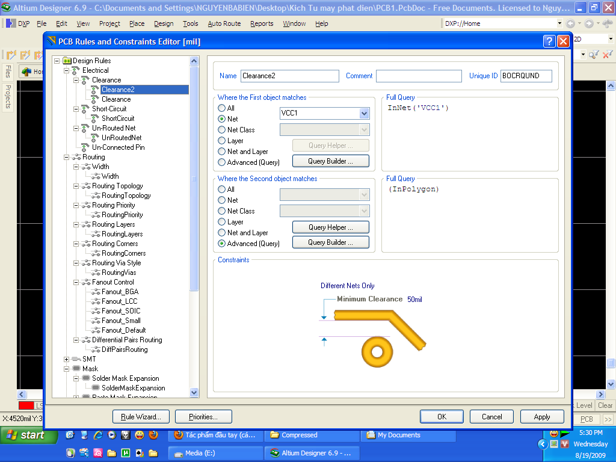
Task: Click the Electrical category icon in tree
Action: tap(76, 70)
